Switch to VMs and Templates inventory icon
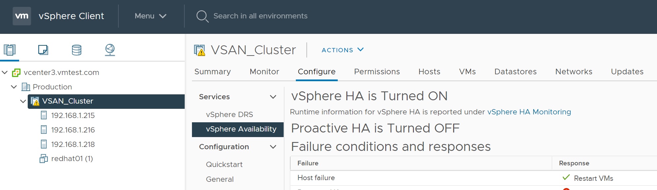This screenshot has width=657, height=190. (x=43, y=50)
